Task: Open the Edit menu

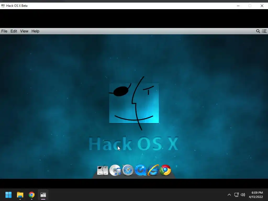Action: (14, 31)
